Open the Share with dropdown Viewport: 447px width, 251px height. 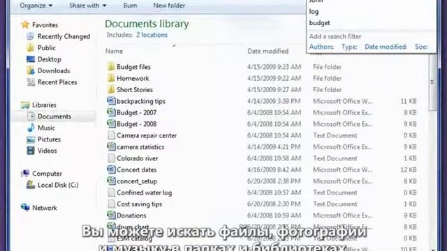87,6
